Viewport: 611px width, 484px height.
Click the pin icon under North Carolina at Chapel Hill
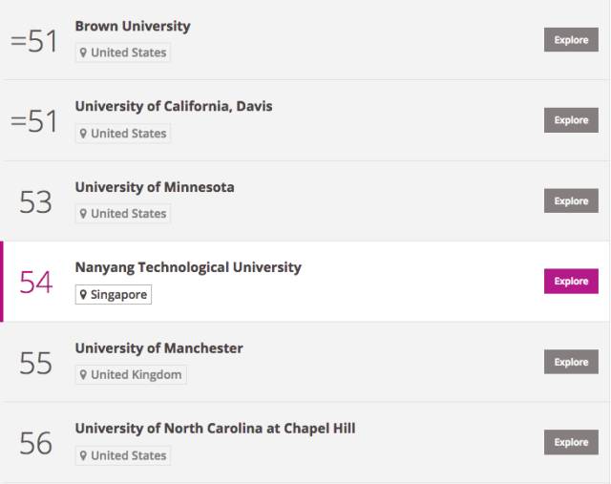coord(84,455)
